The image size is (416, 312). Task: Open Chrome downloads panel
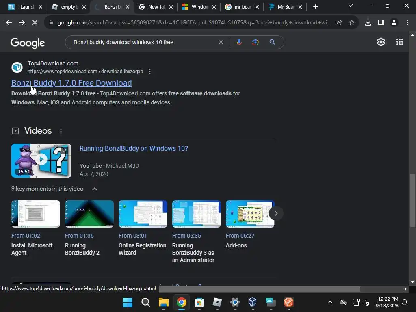368,23
